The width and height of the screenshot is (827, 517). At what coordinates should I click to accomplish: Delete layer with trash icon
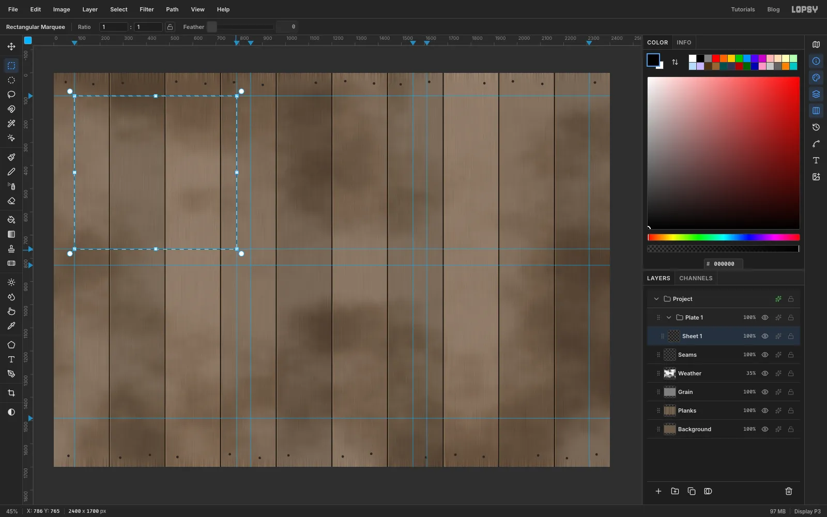tap(789, 491)
